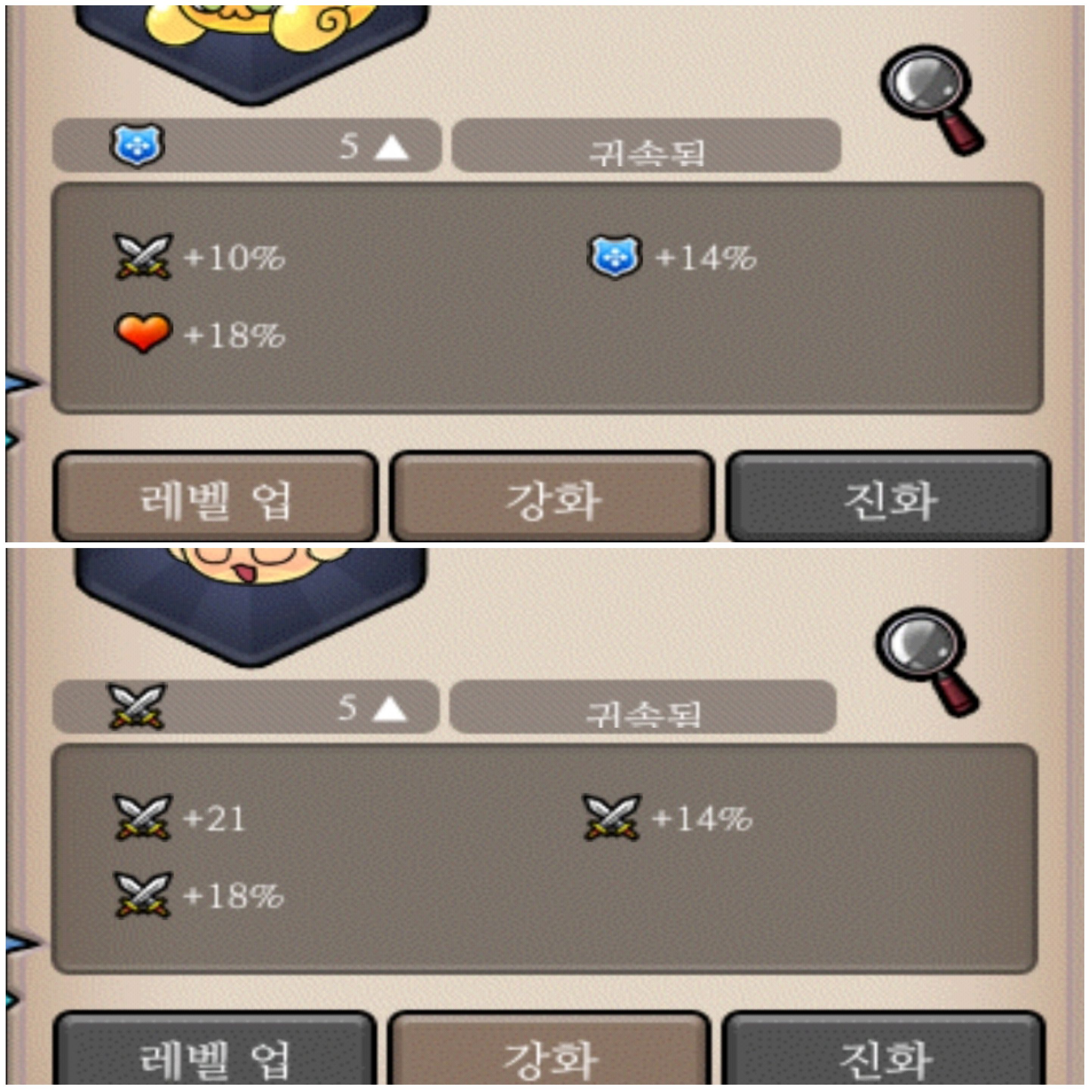Select the crossed swords +10% stat icon
The height and width of the screenshot is (1090, 1090).
click(143, 256)
